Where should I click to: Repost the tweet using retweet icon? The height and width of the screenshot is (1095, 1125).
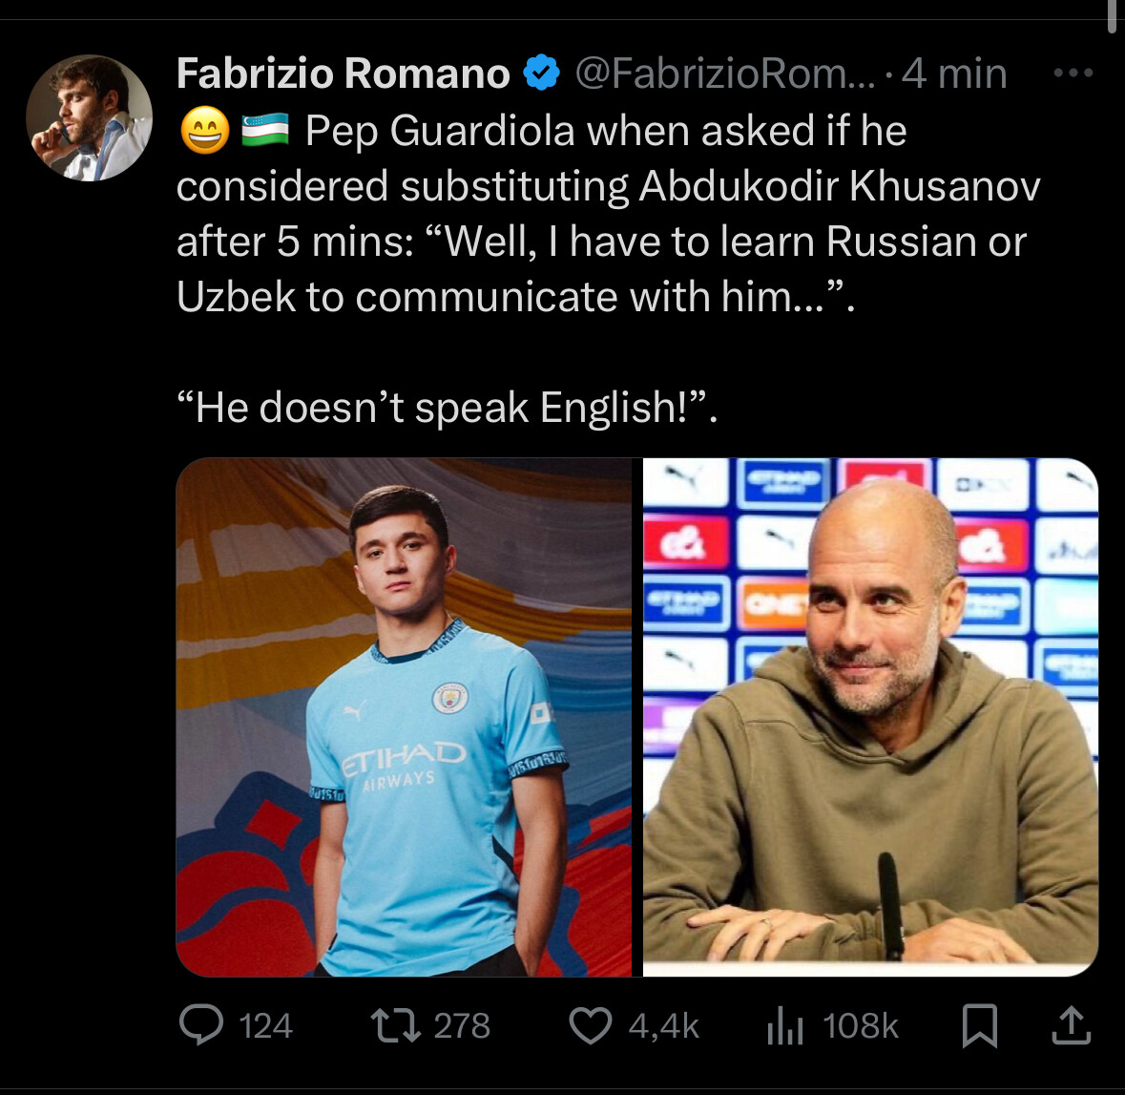pyautogui.click(x=395, y=1025)
